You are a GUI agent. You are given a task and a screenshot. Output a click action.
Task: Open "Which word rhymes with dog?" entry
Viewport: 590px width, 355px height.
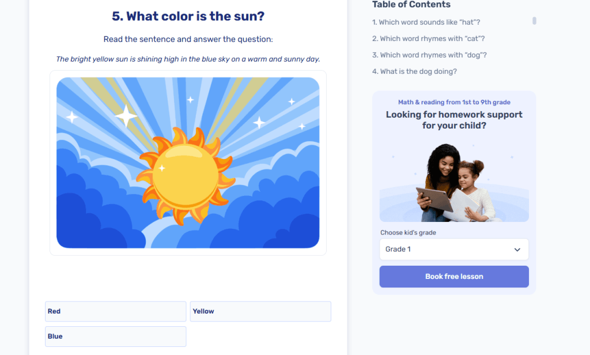click(429, 55)
